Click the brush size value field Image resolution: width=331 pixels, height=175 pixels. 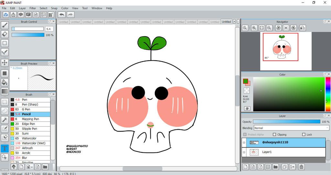coord(49,29)
